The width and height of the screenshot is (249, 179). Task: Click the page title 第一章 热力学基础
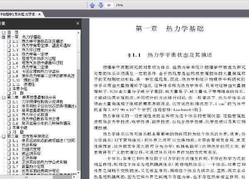point(170,29)
